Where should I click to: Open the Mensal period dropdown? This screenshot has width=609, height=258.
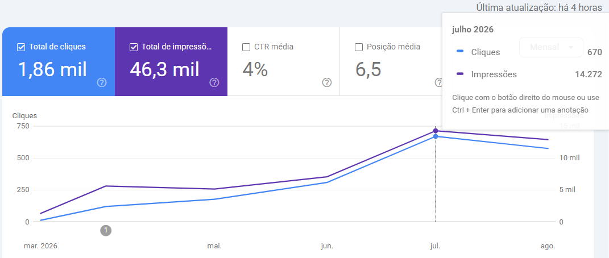pyautogui.click(x=551, y=47)
